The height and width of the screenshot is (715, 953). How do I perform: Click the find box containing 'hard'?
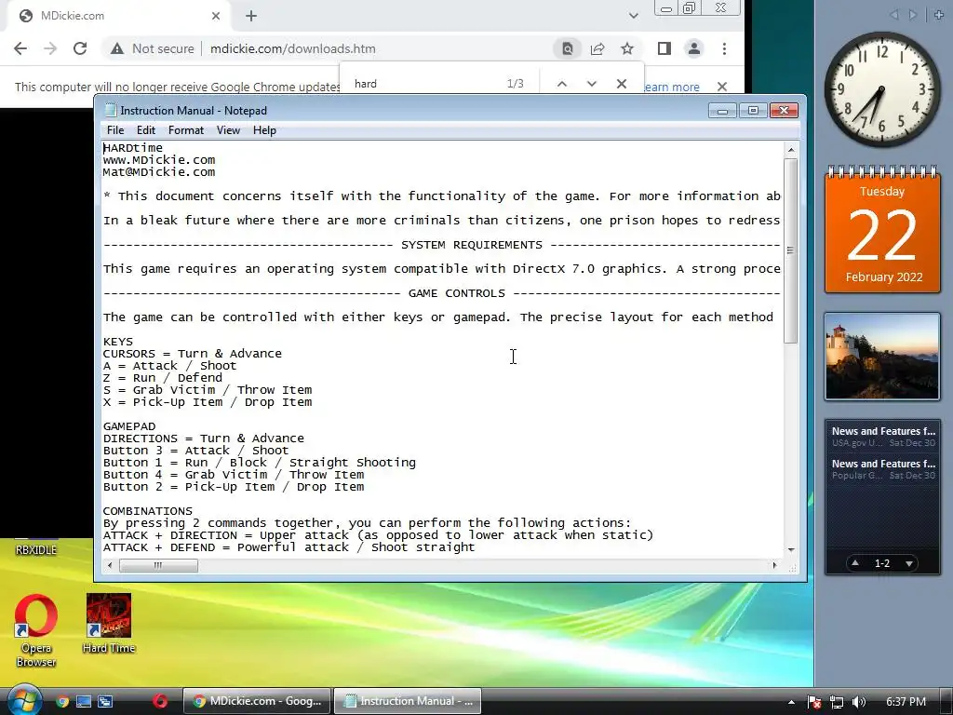click(x=425, y=83)
